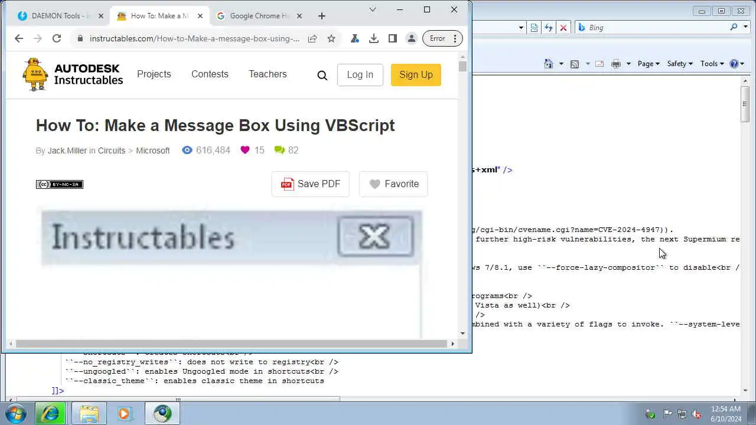
Task: Click the IE Read Mail icon
Action: click(x=600, y=64)
